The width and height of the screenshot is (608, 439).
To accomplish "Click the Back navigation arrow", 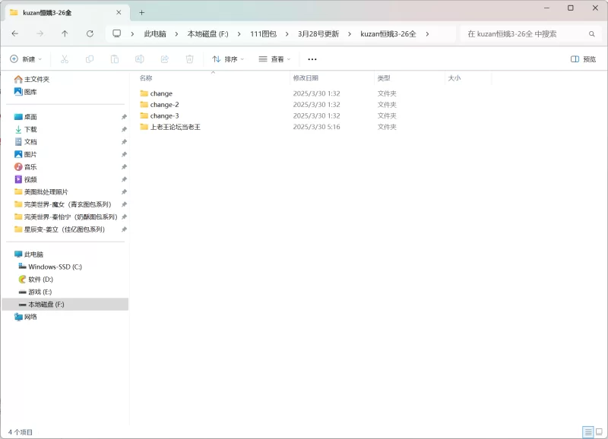I will [x=15, y=33].
